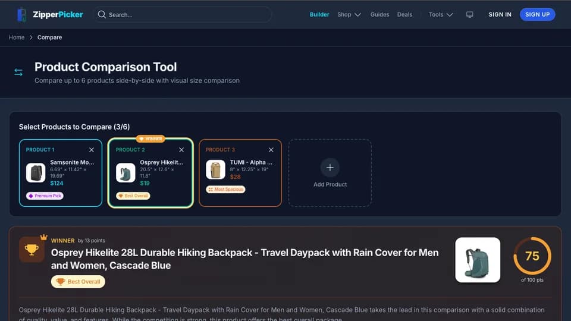Click the $28 price
The width and height of the screenshot is (571, 321).
pos(236,177)
